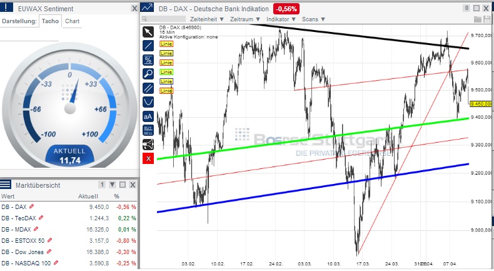Click the blue-bordered Linie label

click(x=166, y=81)
